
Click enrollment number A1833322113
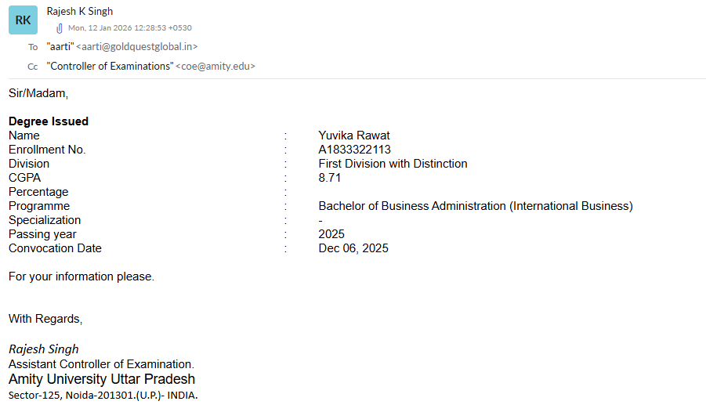point(354,150)
